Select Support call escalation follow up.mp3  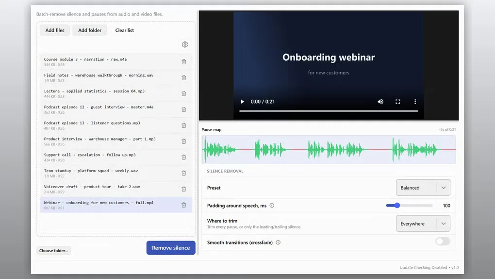(x=116, y=157)
